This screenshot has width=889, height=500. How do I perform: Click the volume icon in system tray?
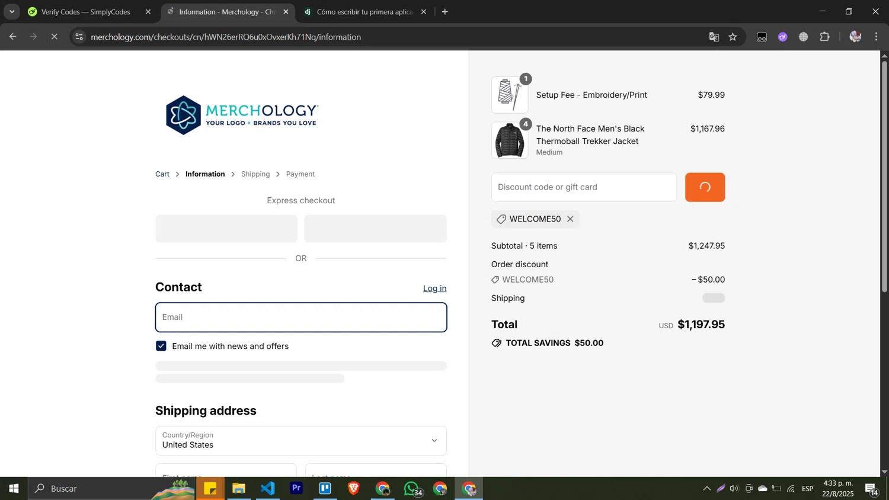coord(735,489)
